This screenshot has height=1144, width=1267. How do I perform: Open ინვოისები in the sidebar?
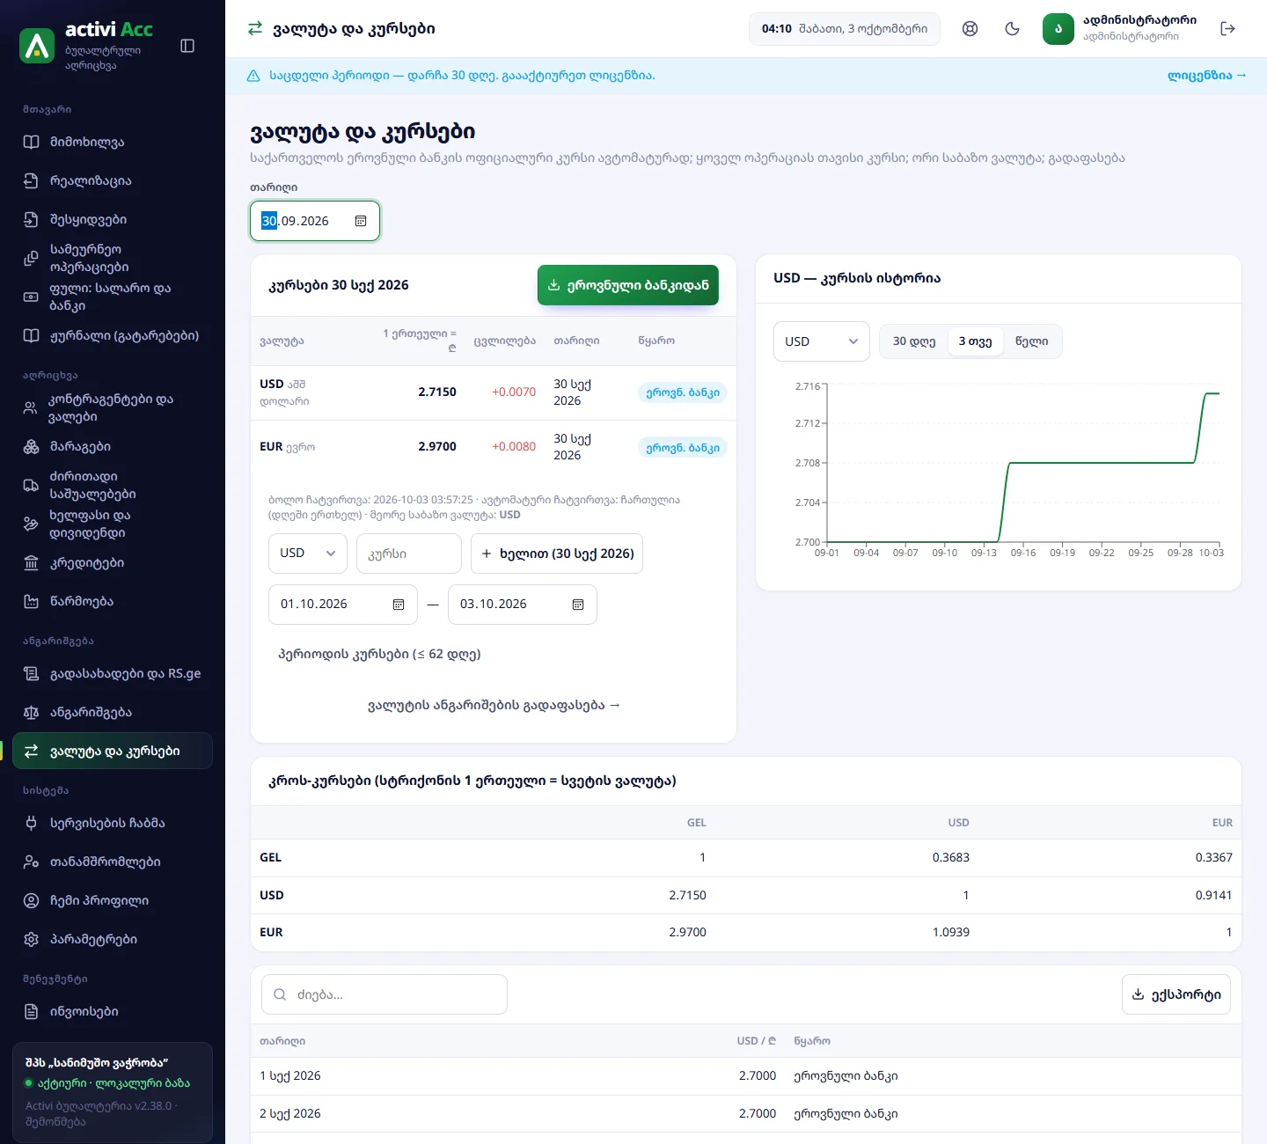(x=113, y=1011)
